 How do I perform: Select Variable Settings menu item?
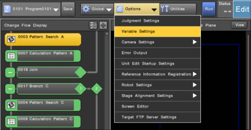[x=158, y=32]
